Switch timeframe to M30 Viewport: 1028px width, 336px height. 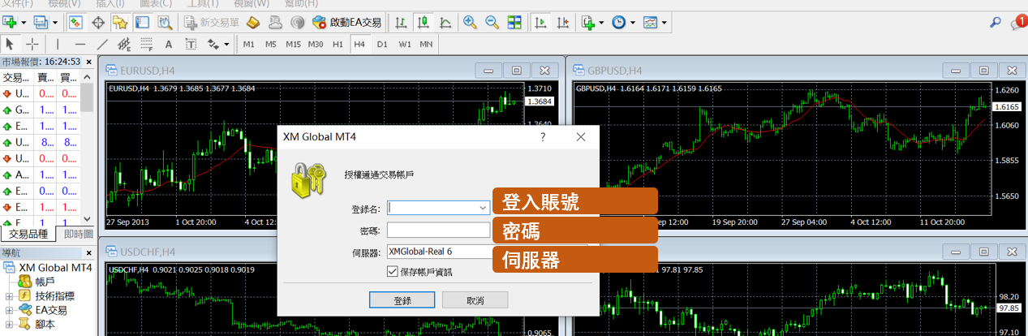[316, 44]
